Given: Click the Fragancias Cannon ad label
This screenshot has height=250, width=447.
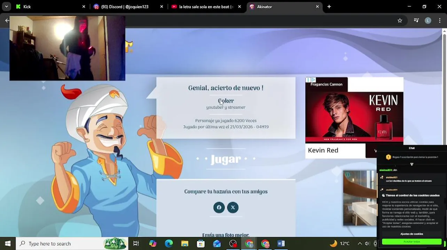Looking at the screenshot, I should [326, 84].
